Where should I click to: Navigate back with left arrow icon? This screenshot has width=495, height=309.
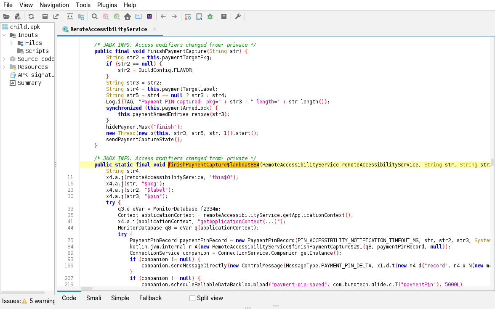click(x=163, y=17)
